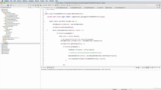Open the Project menu
The height and width of the screenshot is (90, 161).
pos(42,1)
